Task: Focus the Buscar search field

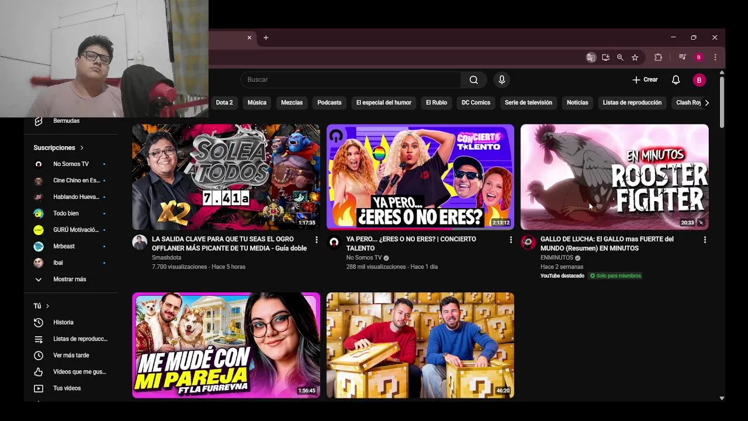Action: pyautogui.click(x=351, y=80)
